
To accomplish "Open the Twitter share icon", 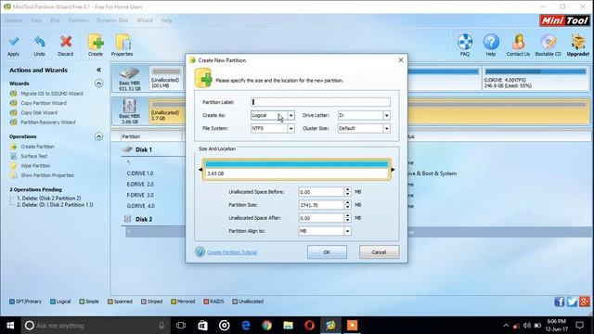I will (572, 302).
